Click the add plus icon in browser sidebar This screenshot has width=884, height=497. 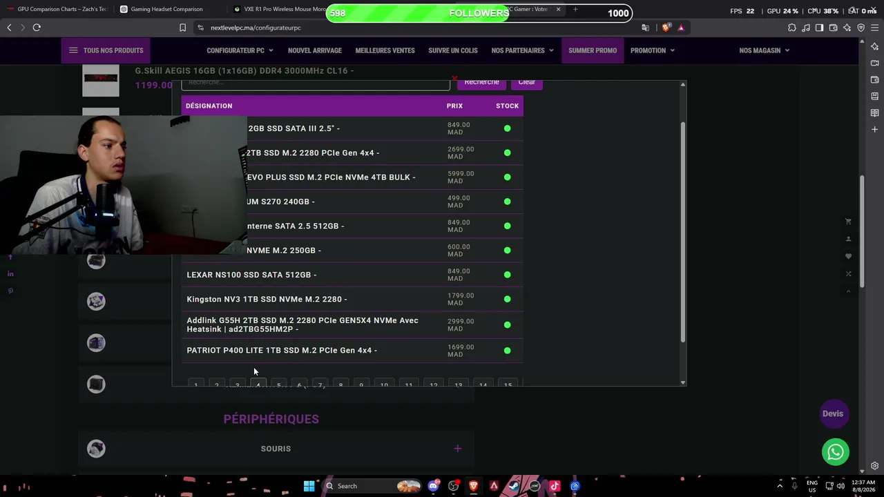874,129
